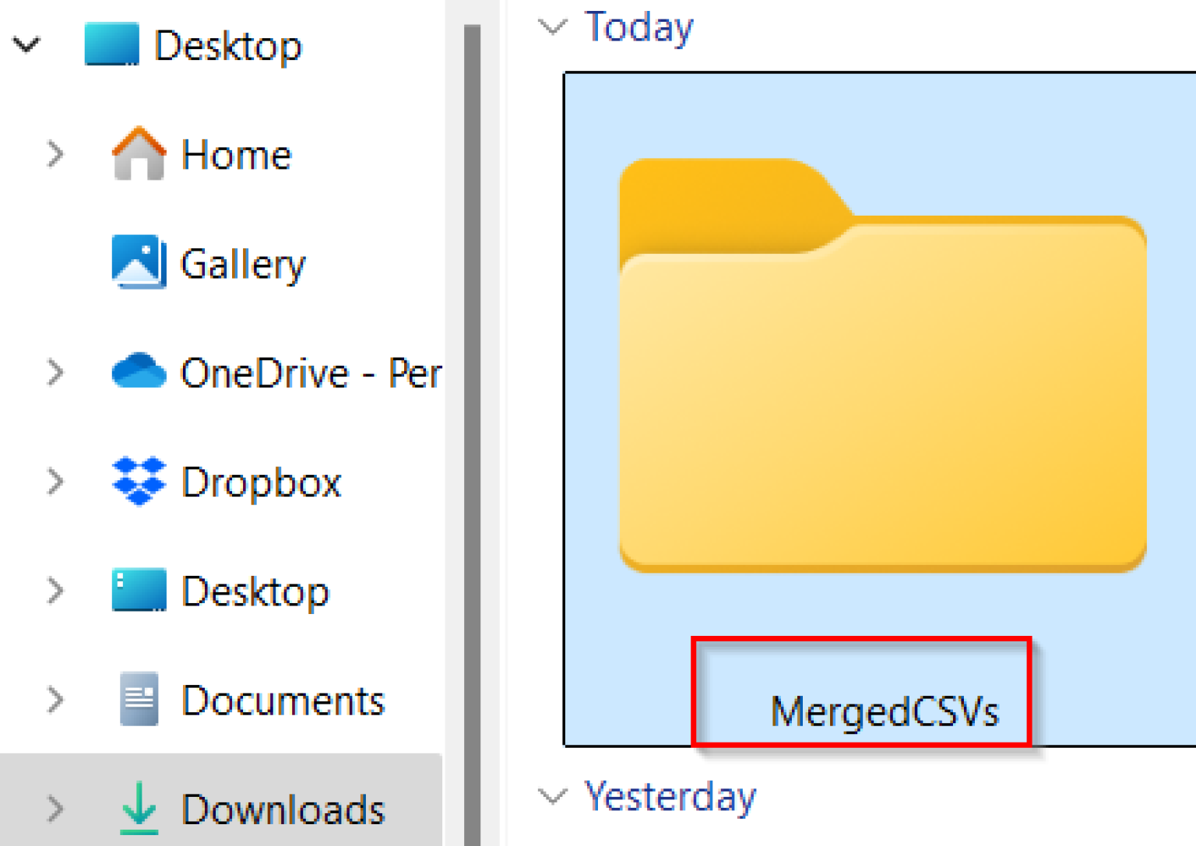Click the OneDrive cloud icon
The image size is (1196, 846).
[139, 372]
